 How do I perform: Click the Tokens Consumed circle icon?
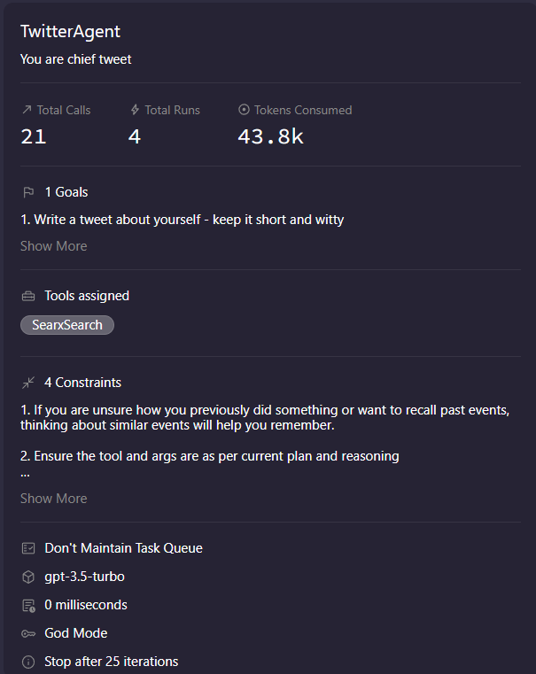(245, 111)
